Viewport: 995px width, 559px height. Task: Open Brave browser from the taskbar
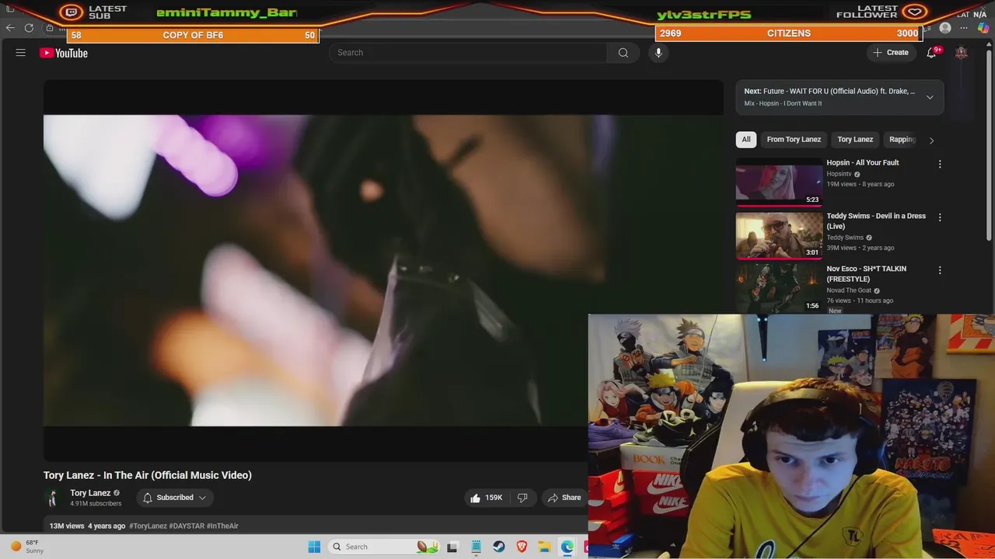522,547
